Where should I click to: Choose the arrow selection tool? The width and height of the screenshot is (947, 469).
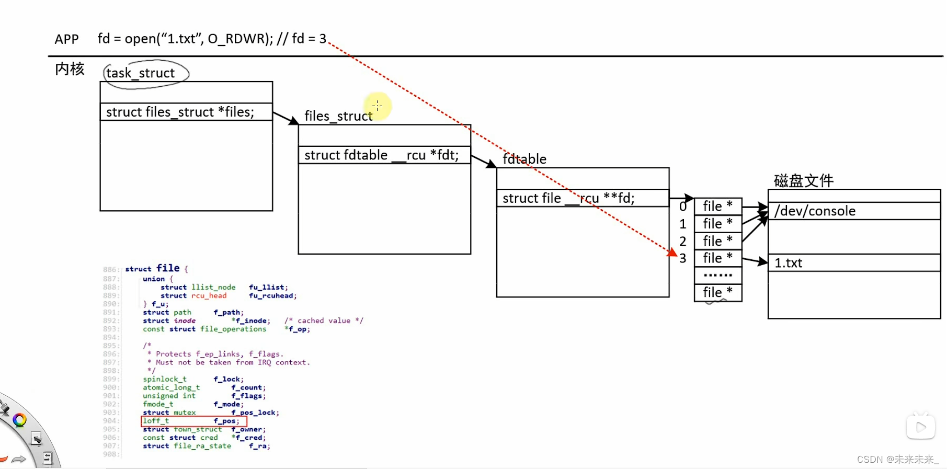[36, 439]
